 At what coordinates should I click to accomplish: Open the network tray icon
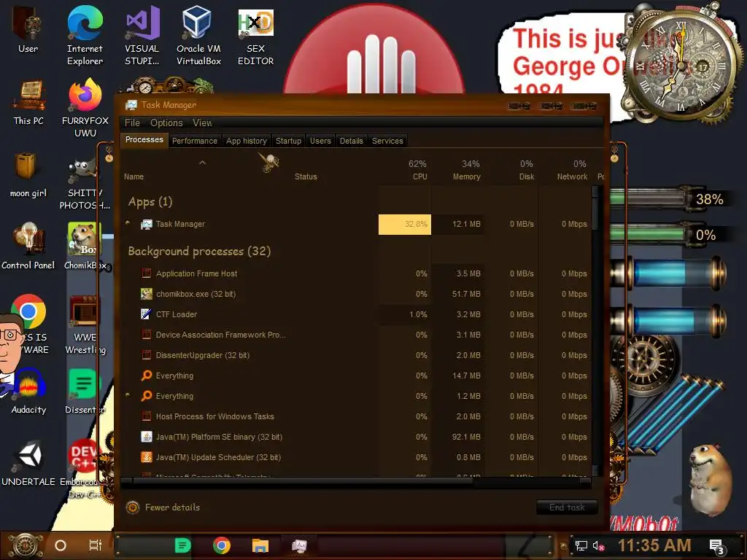(581, 545)
